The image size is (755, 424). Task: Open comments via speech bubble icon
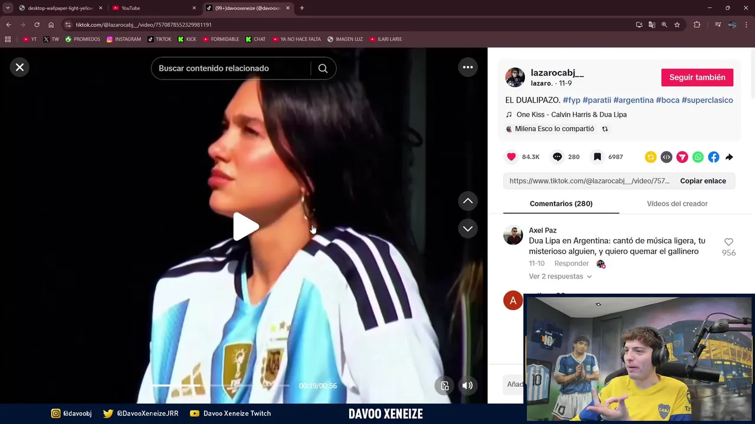tap(557, 157)
